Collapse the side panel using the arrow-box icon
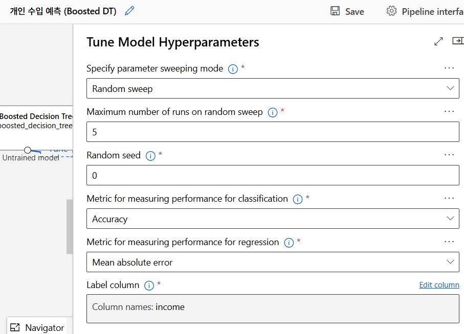The image size is (464, 334). click(x=458, y=41)
